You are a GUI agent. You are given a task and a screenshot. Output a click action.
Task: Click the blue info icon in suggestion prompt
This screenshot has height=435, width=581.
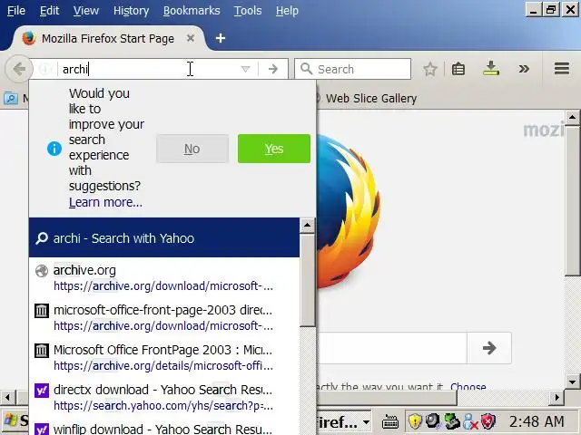coord(54,149)
